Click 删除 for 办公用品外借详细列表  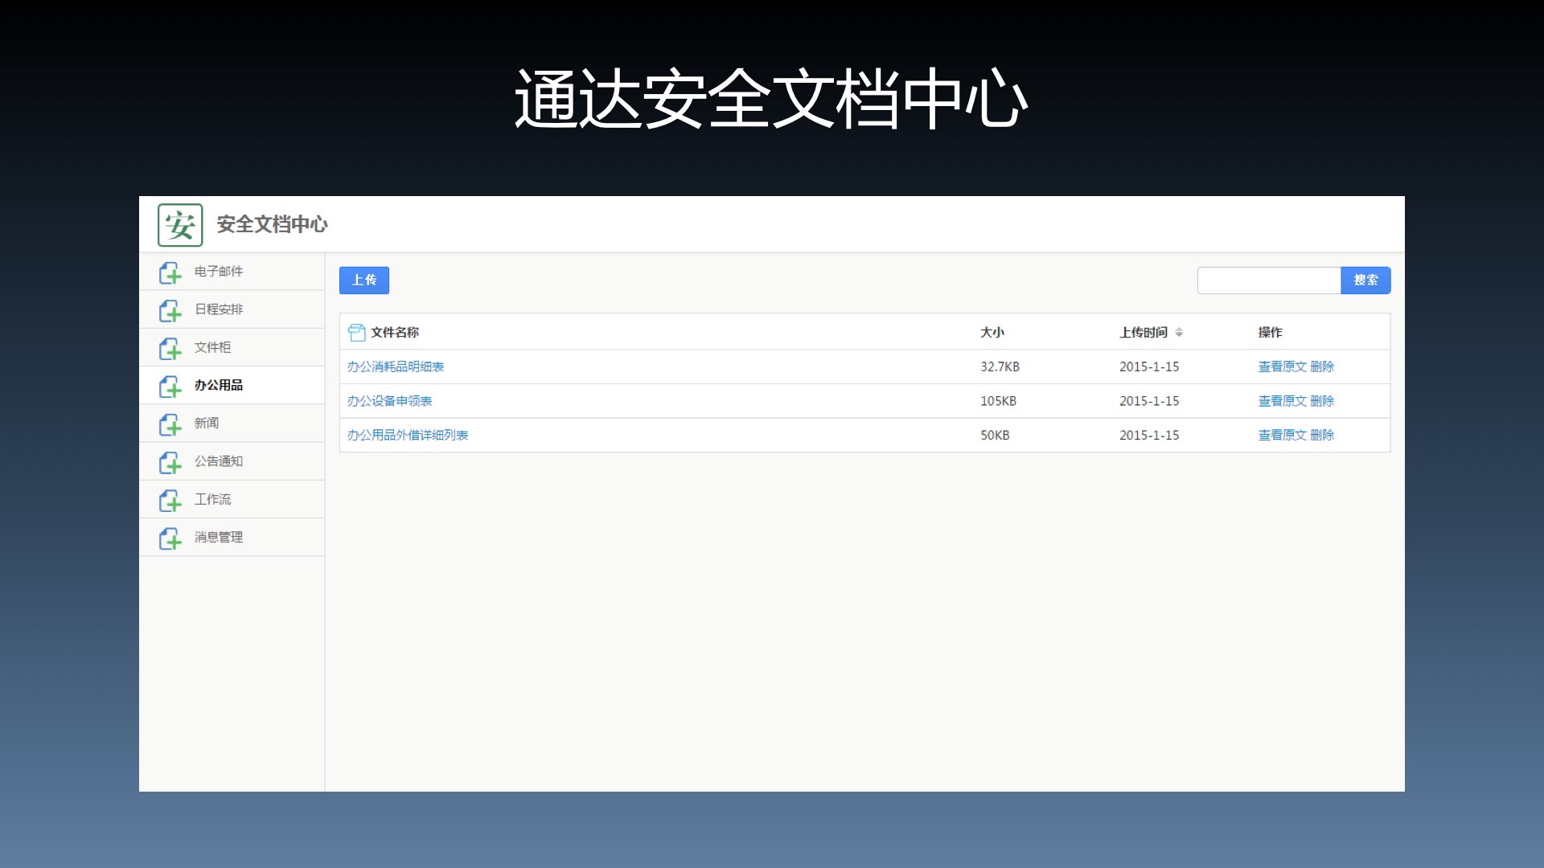[x=1322, y=435]
